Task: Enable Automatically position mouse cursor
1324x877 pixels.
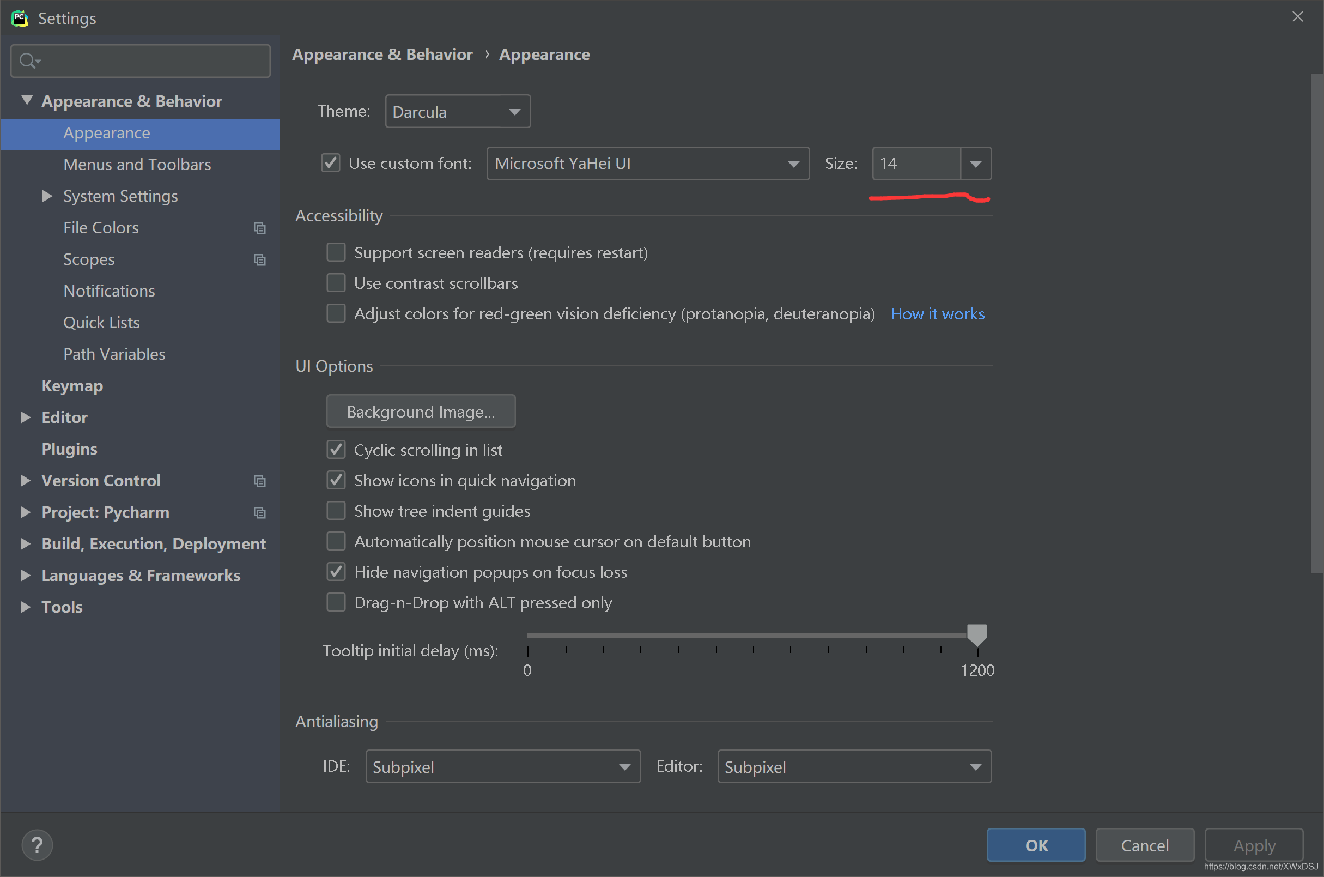Action: [x=336, y=541]
